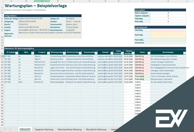Select column K header
Viewport: 194px width, 132px height.
168,1
